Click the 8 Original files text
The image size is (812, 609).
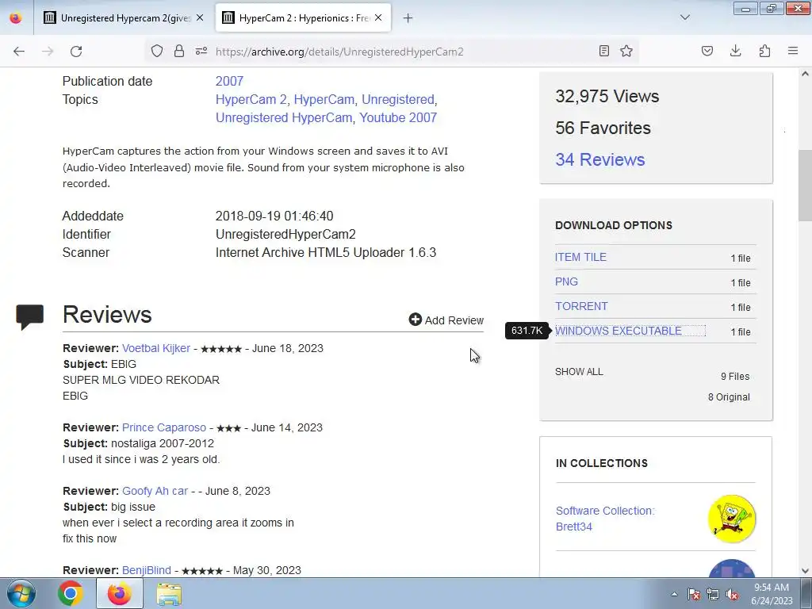coord(730,397)
